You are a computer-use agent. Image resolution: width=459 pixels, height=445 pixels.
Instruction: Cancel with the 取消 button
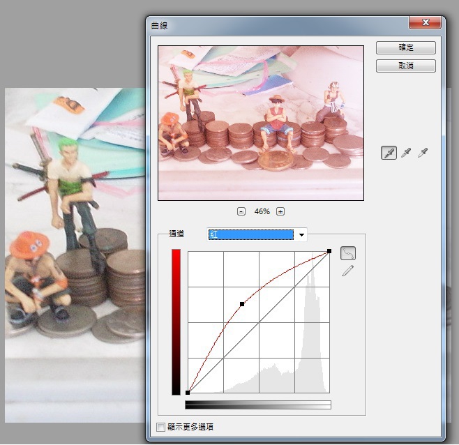click(x=406, y=66)
